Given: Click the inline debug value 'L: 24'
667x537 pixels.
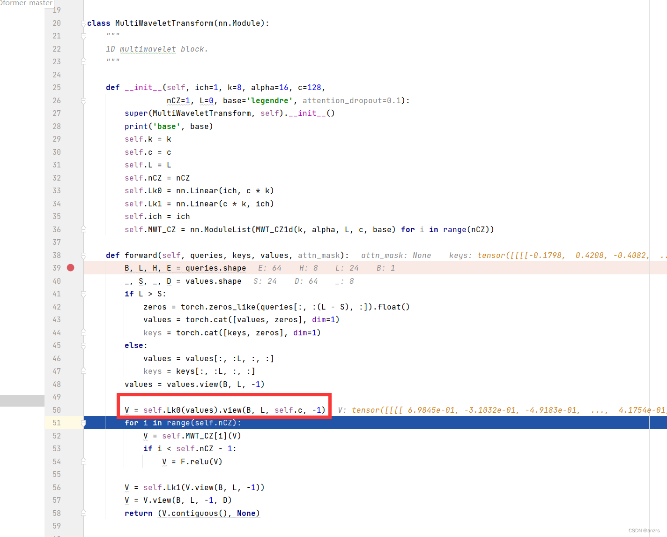Looking at the screenshot, I should click(x=347, y=268).
